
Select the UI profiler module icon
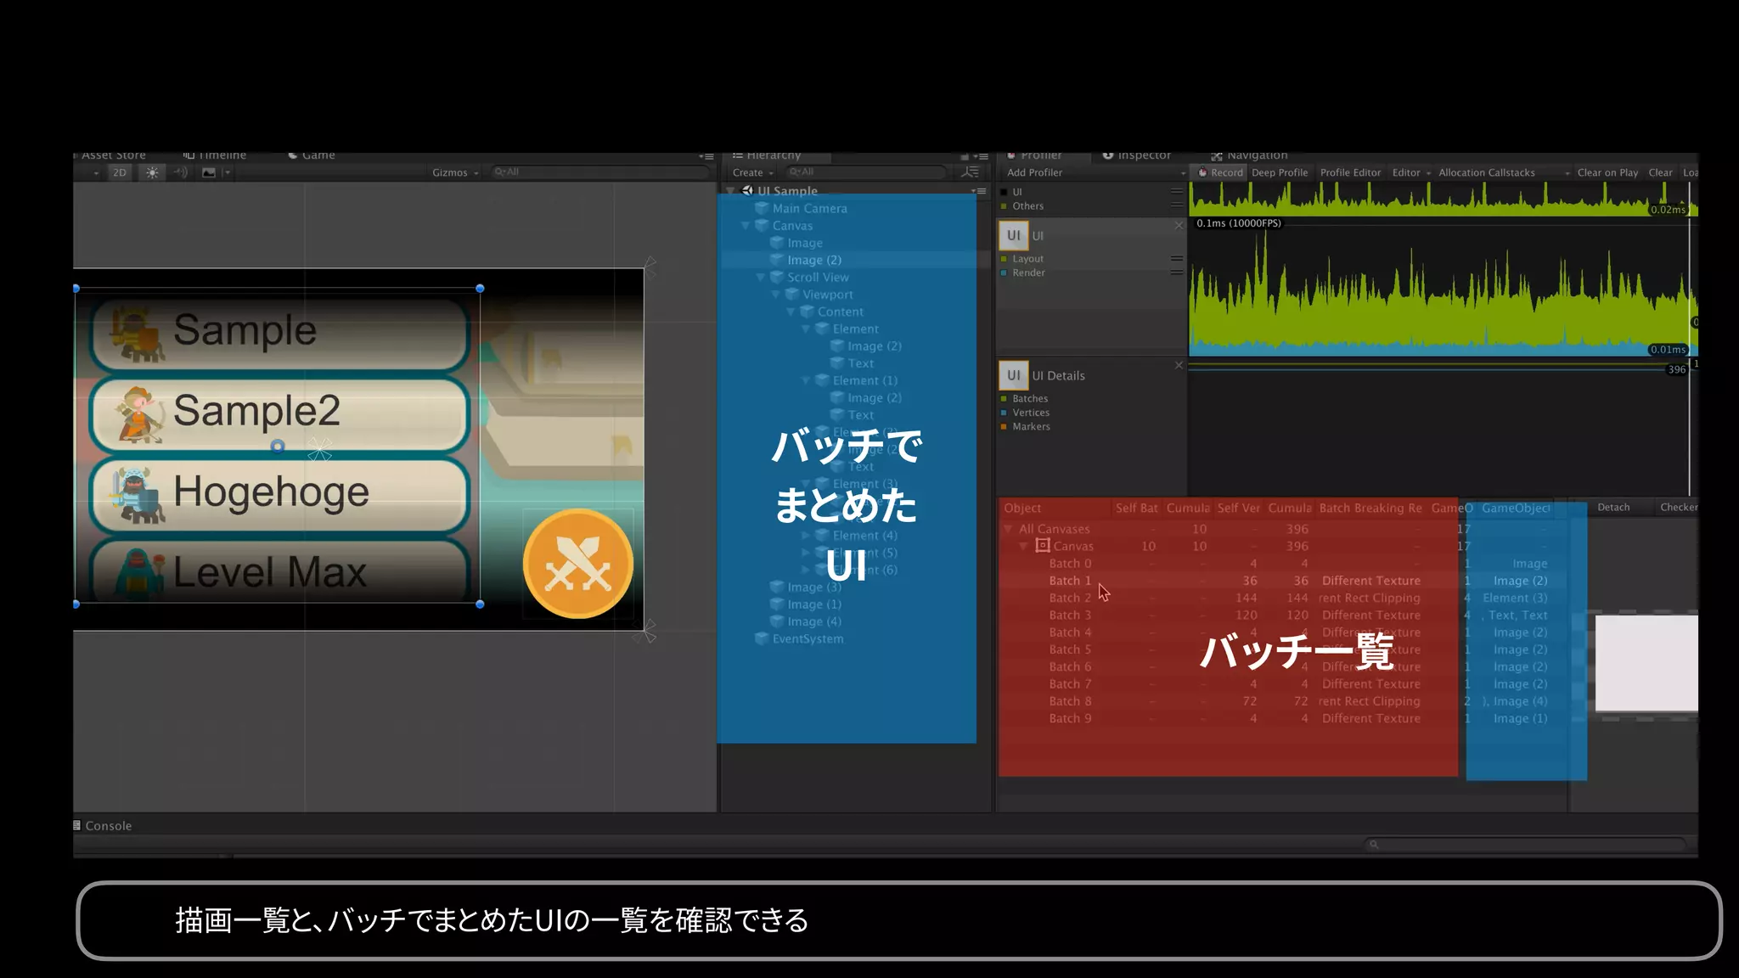pyautogui.click(x=1014, y=235)
